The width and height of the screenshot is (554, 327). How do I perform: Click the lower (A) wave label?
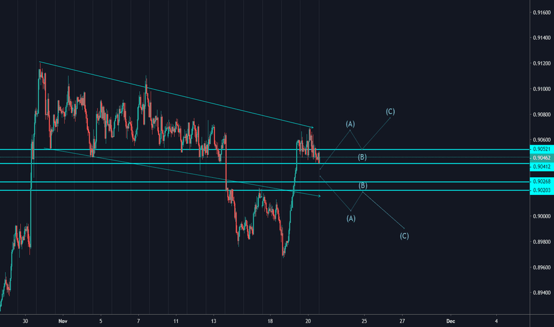pyautogui.click(x=351, y=218)
